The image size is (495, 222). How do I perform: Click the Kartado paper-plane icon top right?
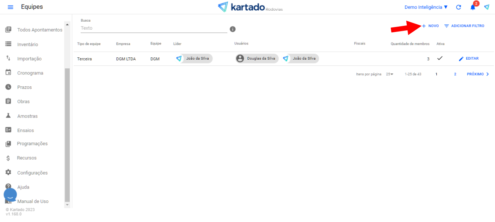[x=487, y=7]
